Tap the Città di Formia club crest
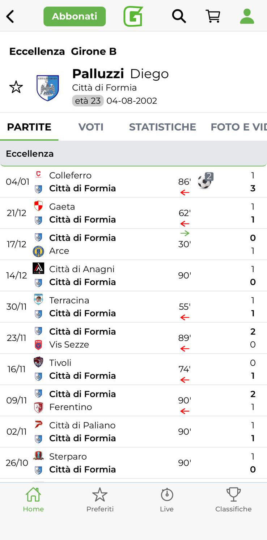 tap(48, 88)
